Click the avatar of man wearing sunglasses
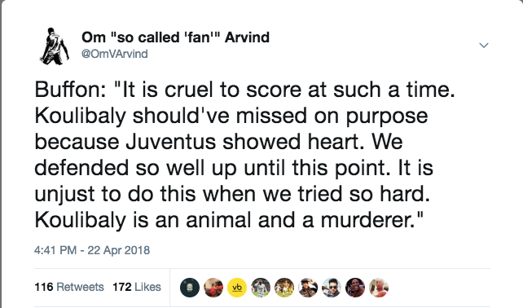523x308 pixels. coord(332,288)
